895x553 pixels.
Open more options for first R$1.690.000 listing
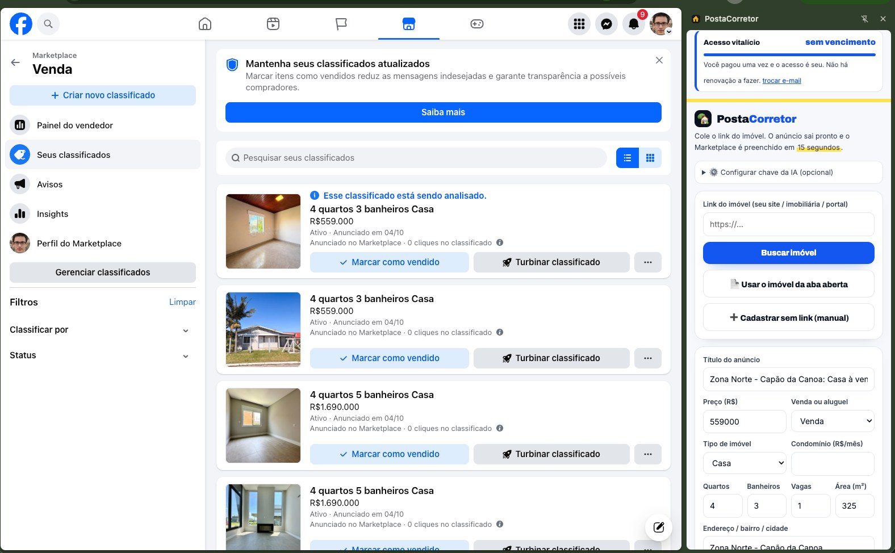[648, 454]
